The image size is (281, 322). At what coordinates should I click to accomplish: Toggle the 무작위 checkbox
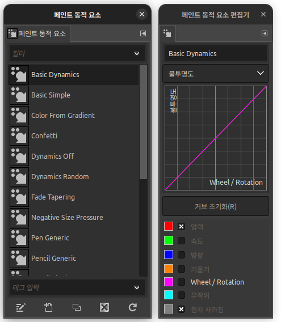(x=181, y=295)
